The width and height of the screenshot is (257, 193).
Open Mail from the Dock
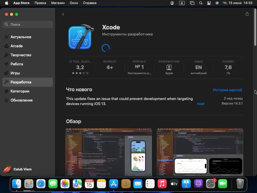(x=138, y=184)
